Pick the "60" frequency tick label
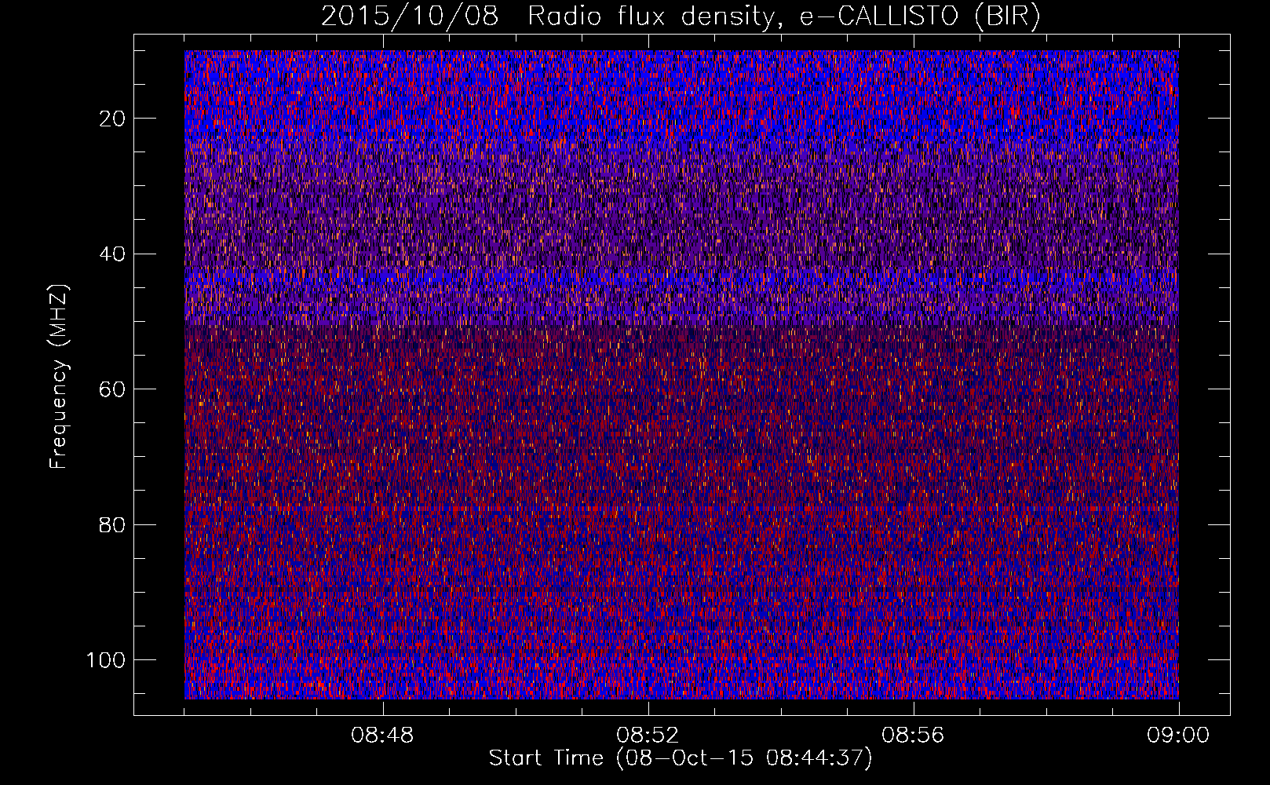 (112, 389)
